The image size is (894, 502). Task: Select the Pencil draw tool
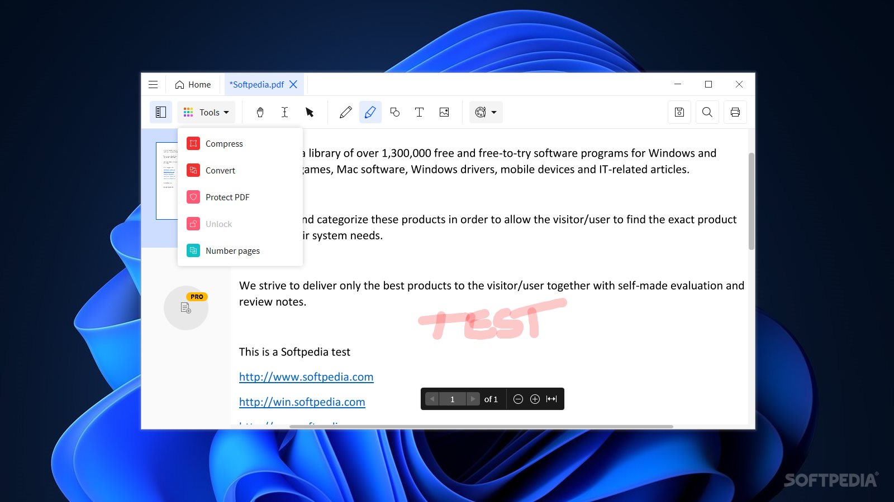click(346, 112)
